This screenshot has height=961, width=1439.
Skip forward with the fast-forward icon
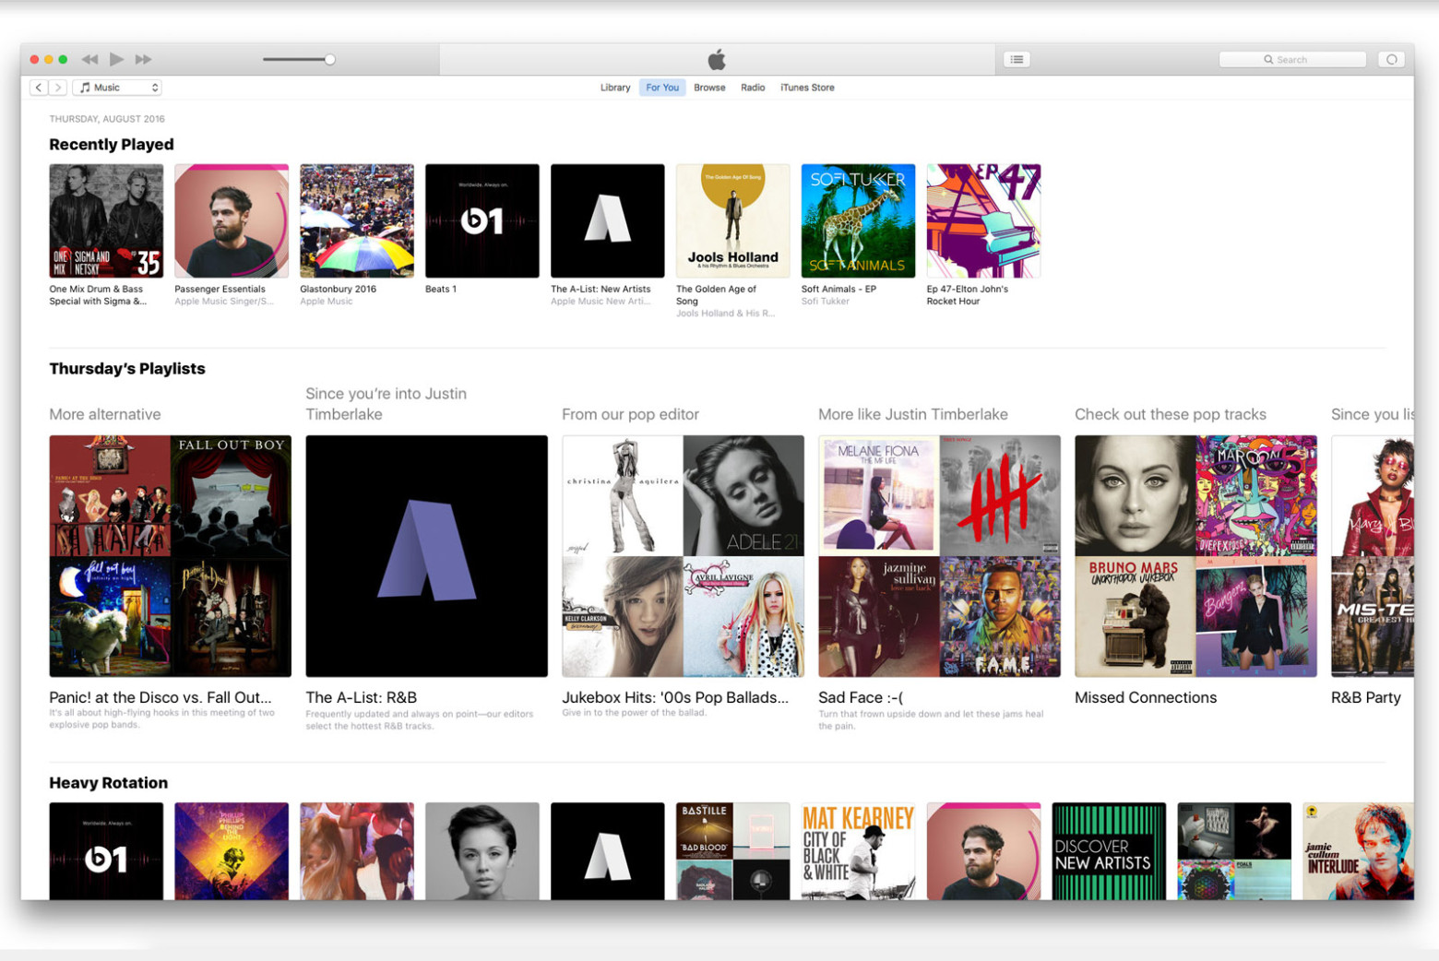[143, 59]
